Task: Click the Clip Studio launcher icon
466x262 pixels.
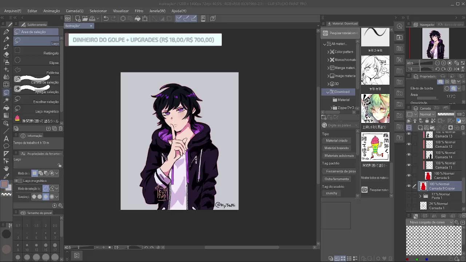Action: click(x=68, y=18)
